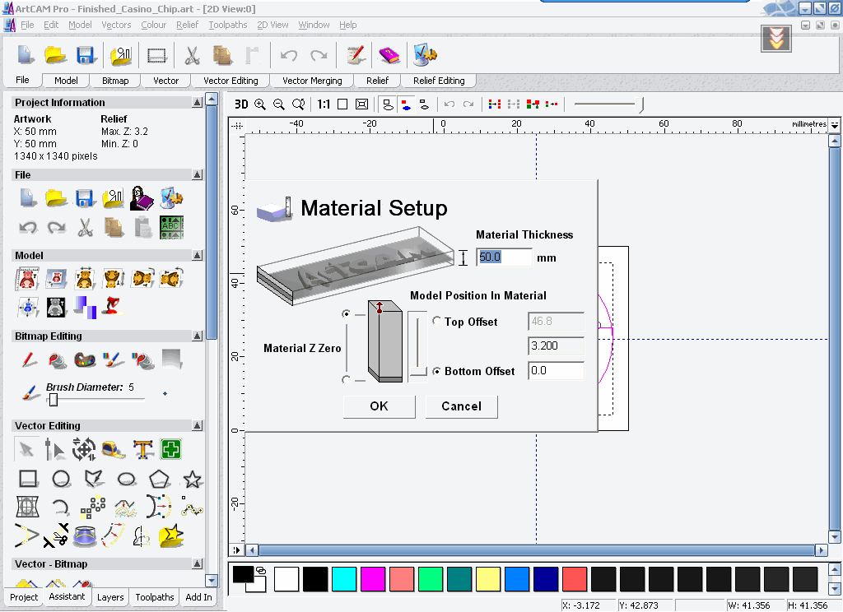This screenshot has width=843, height=612.
Task: Open the Relief menu
Action: pyautogui.click(x=187, y=25)
